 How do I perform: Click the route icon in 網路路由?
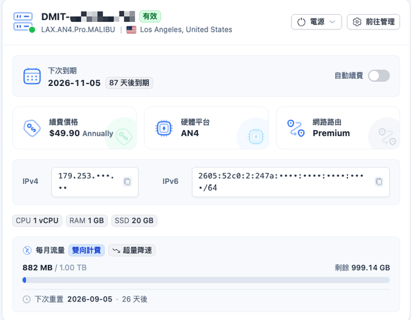coord(295,128)
